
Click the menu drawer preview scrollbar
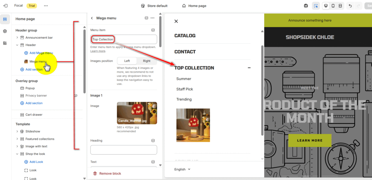pyautogui.click(x=262, y=90)
